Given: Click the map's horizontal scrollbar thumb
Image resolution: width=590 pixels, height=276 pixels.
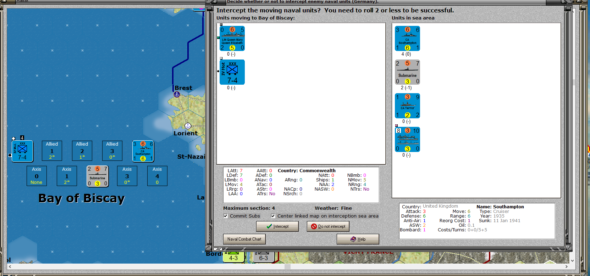Looking at the screenshot, I should click(287, 266).
